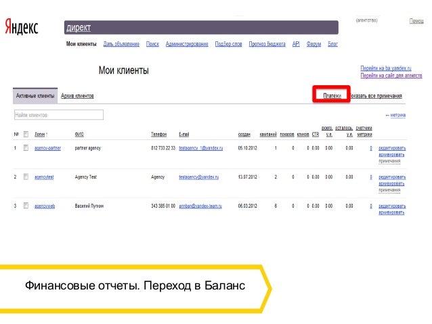Click testagency_1@yandex.ru email link
The height and width of the screenshot is (324, 432).
pyautogui.click(x=201, y=148)
